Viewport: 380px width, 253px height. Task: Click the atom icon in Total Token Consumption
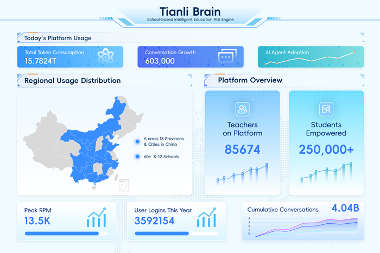[105, 56]
